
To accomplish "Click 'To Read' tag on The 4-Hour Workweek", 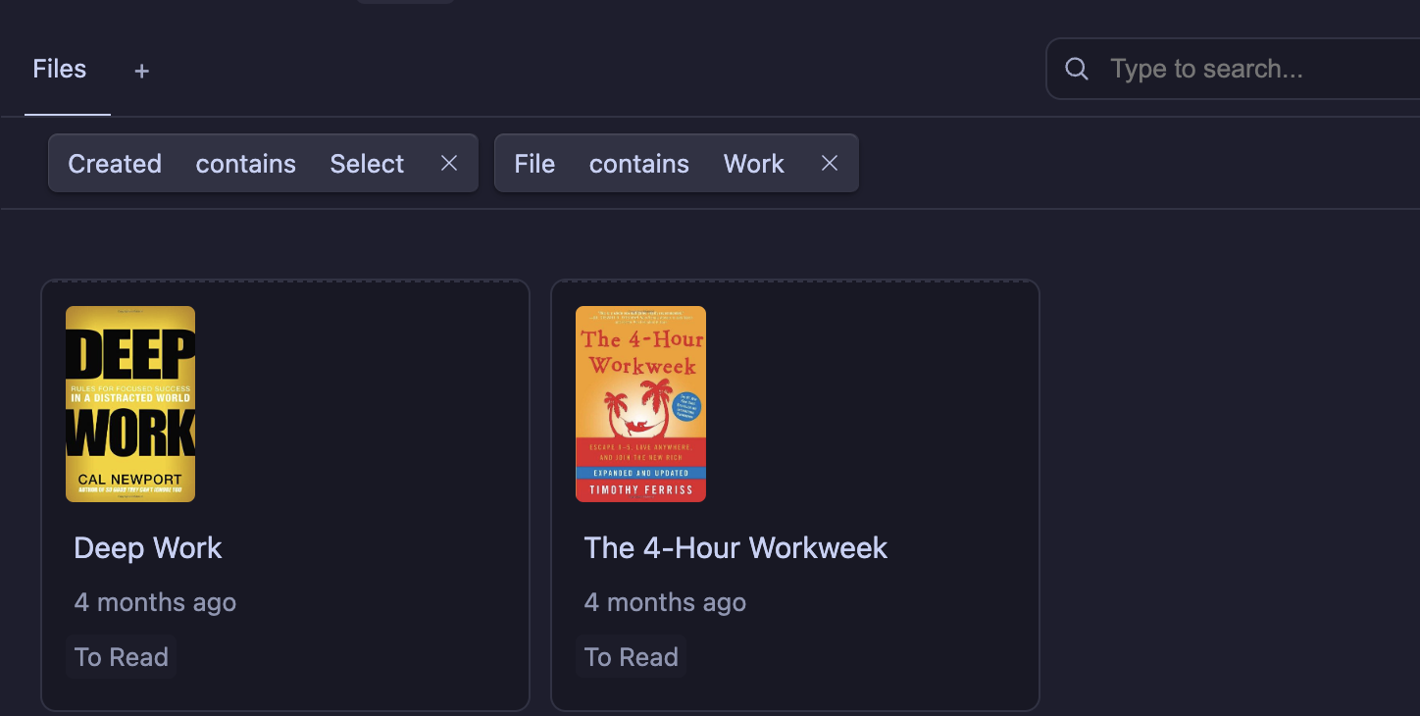I will click(x=632, y=657).
